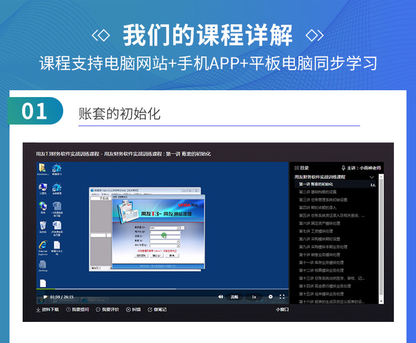Viewport: 416px width, 343px height.
Task: Open video settings gear icon
Action: click(270, 297)
